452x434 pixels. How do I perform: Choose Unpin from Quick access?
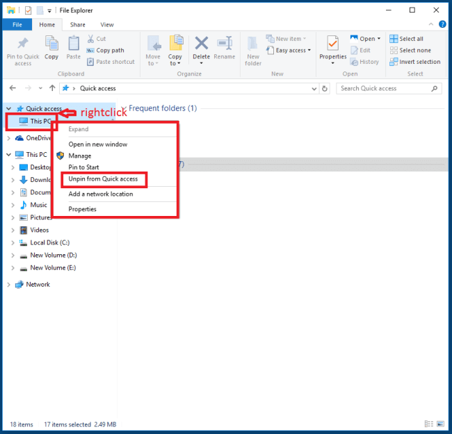103,179
